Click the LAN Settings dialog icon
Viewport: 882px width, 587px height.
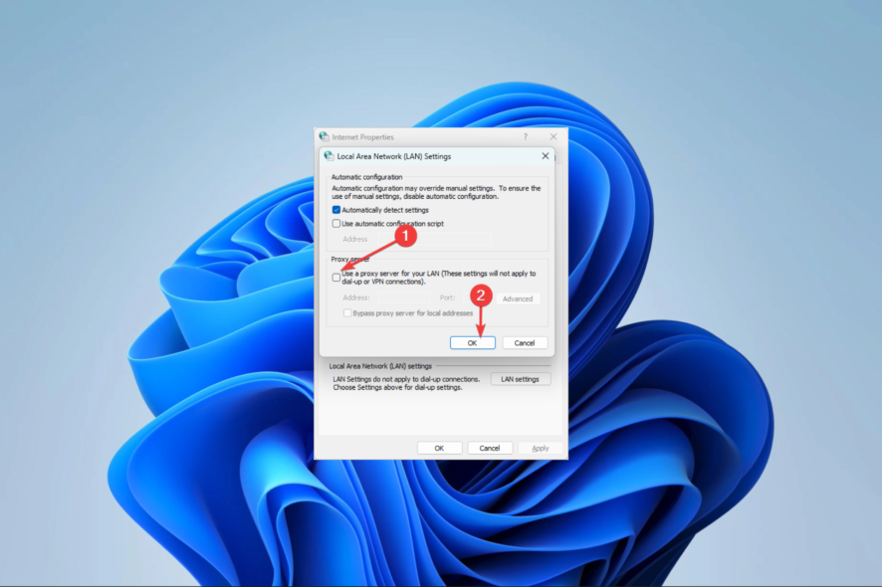(328, 156)
